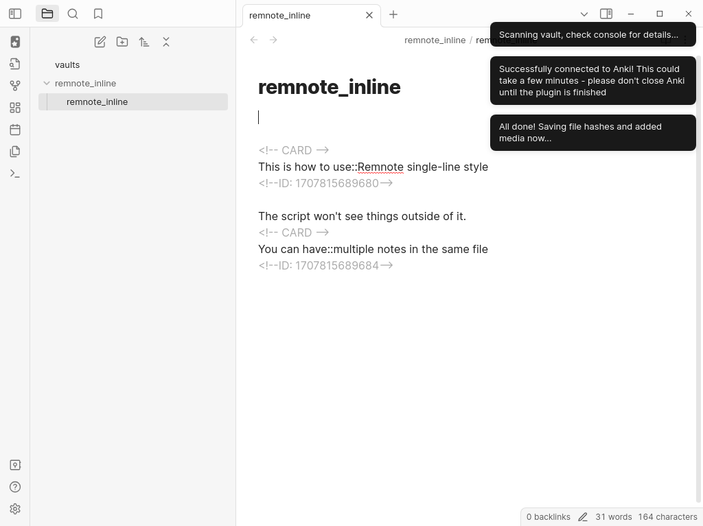
Task: Create a new canvas from the ribbon
Action: tap(15, 108)
